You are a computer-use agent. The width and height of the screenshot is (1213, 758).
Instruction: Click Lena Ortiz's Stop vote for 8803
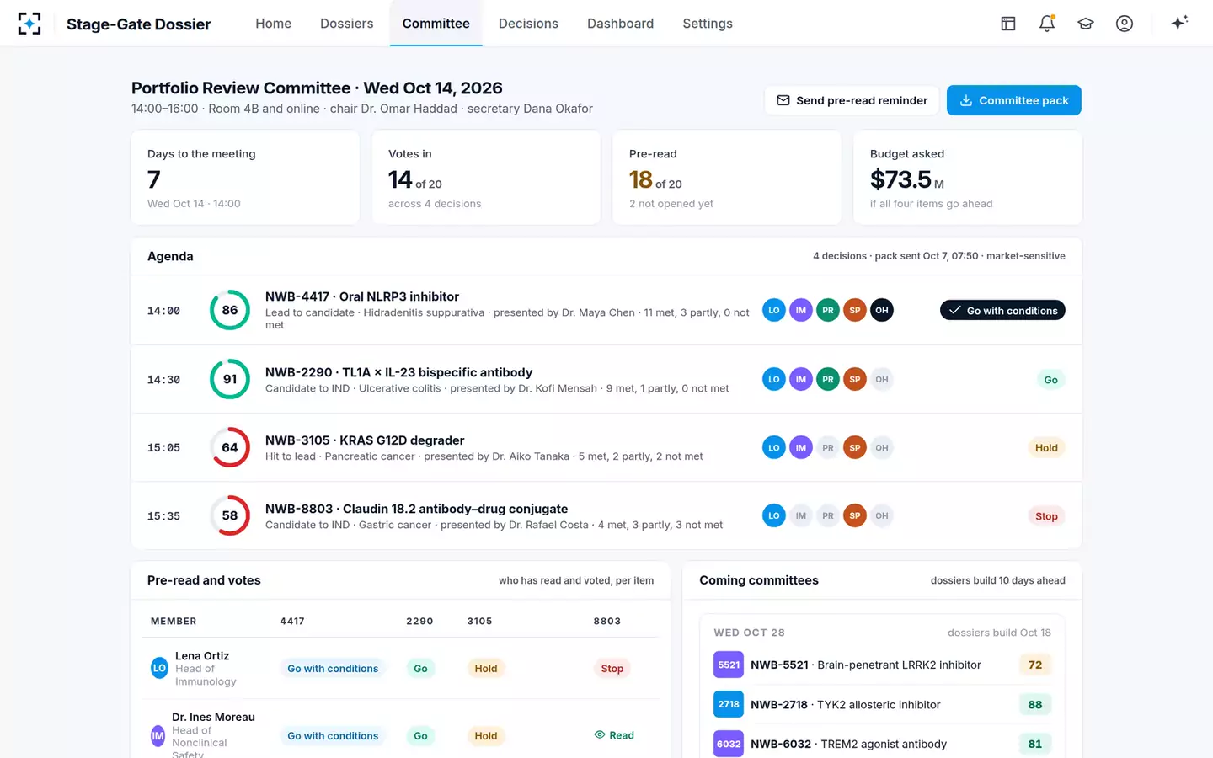pos(612,669)
